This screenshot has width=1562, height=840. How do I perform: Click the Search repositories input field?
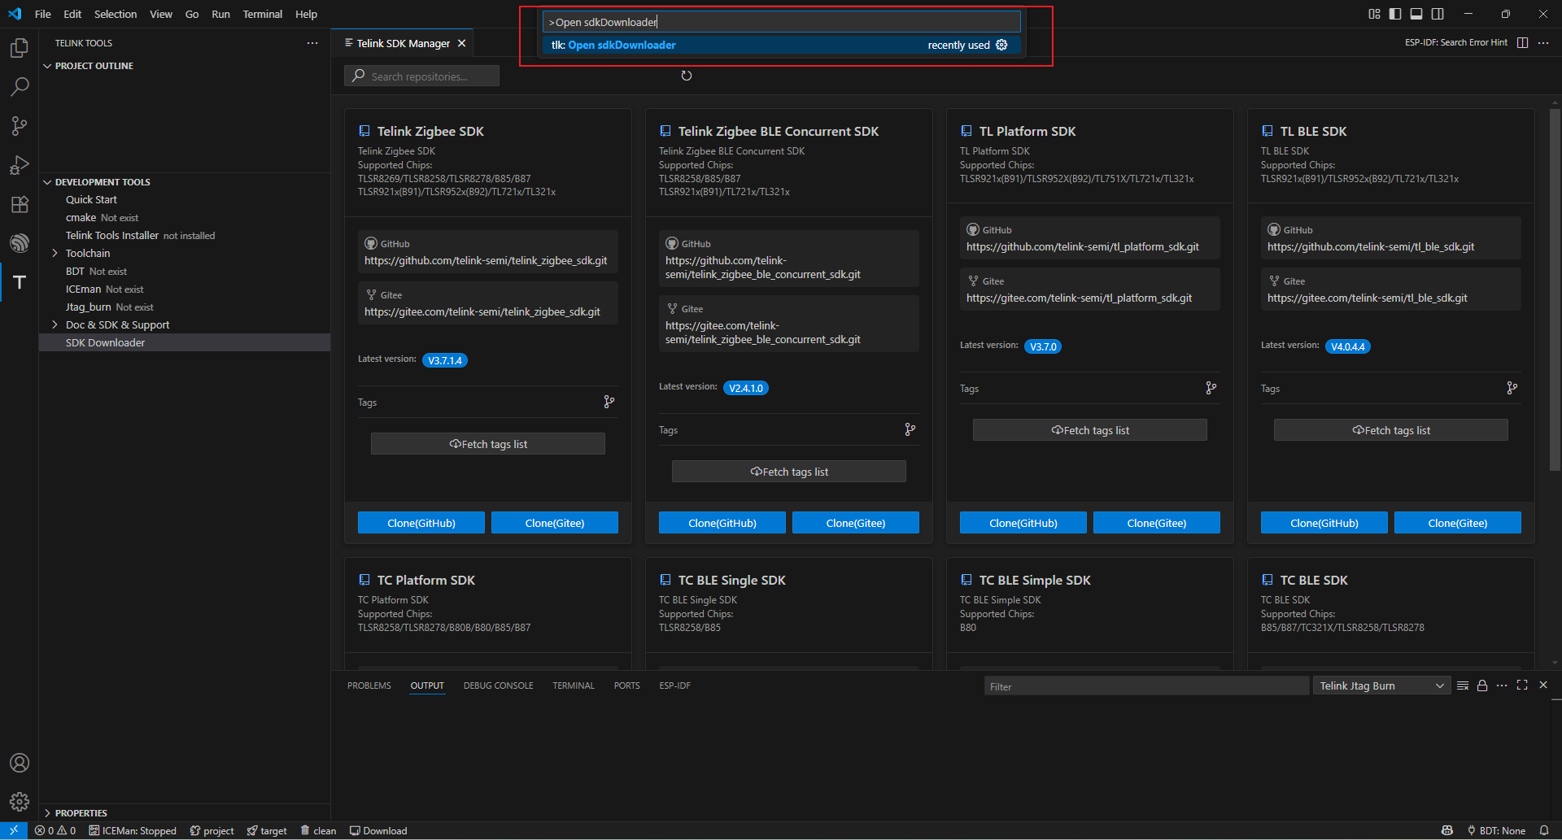pos(421,76)
